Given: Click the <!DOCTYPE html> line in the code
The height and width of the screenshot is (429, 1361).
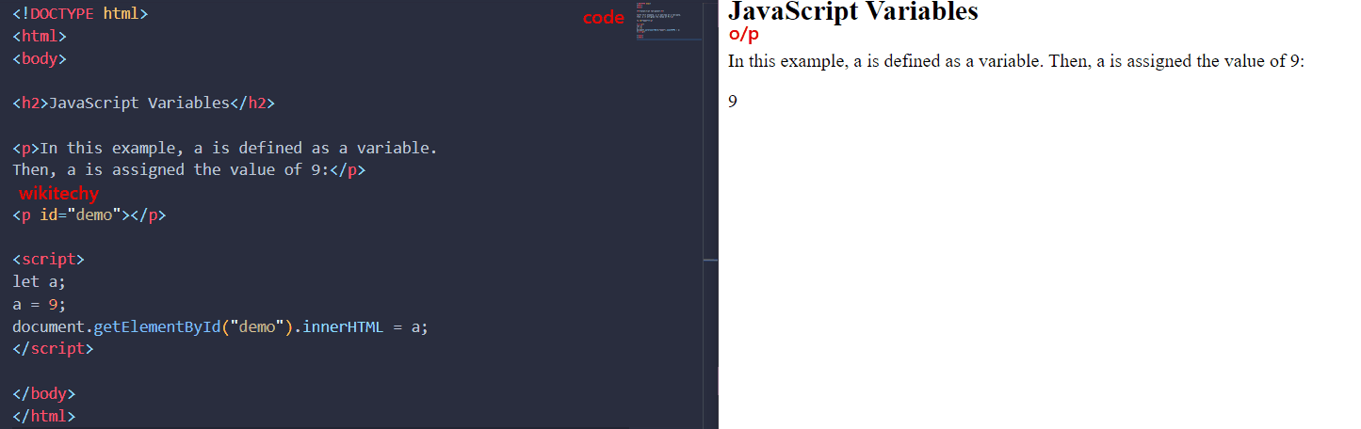Looking at the screenshot, I should coord(80,13).
